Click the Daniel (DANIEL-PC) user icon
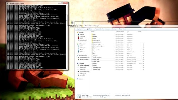Screen dimensions: 178x100 78,57
